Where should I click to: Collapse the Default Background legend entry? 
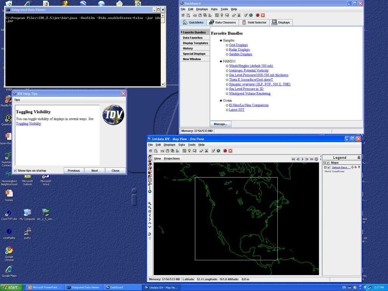click(x=325, y=167)
